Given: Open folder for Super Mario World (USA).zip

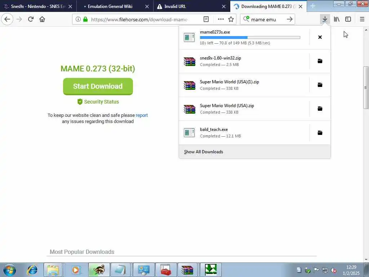Looking at the screenshot, I should click(x=320, y=109).
